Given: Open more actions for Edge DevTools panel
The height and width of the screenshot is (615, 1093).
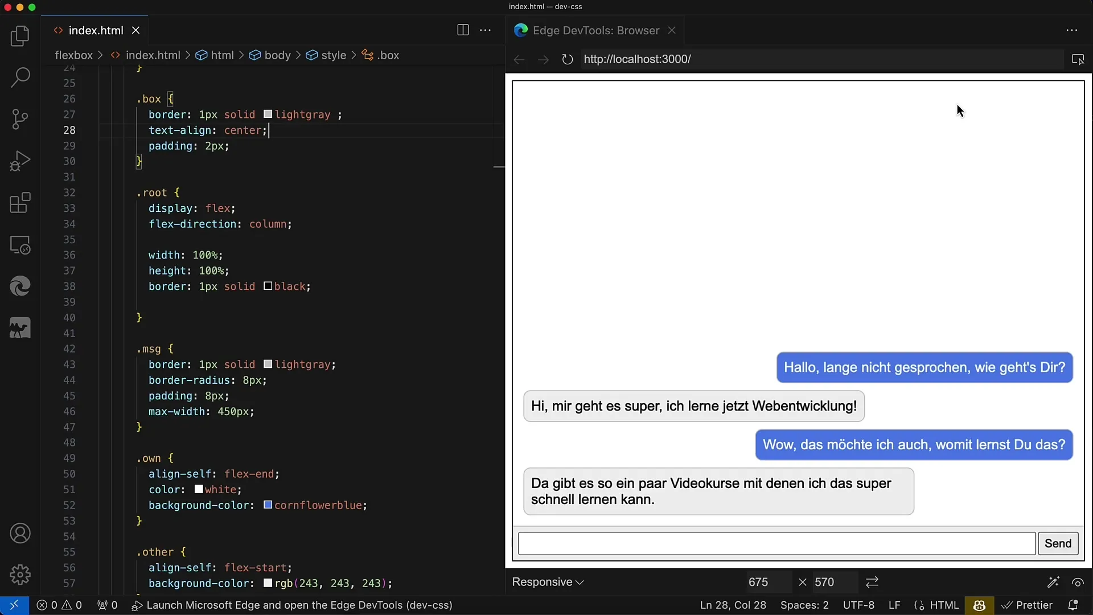Looking at the screenshot, I should tap(1072, 30).
